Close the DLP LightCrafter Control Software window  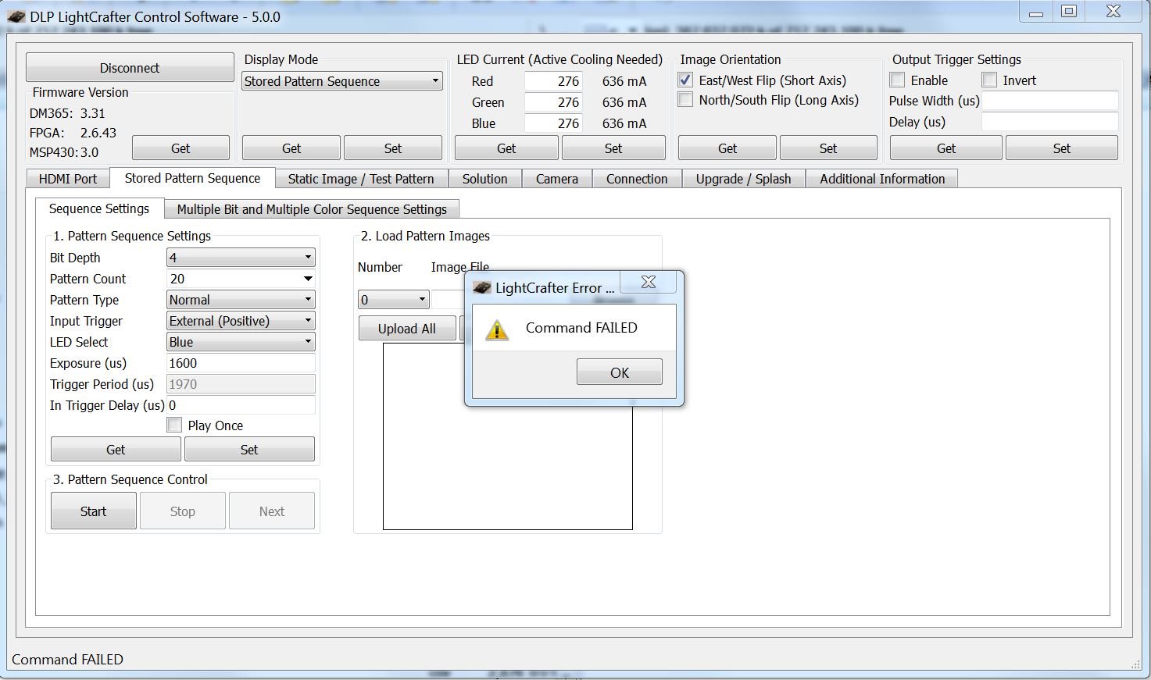pos(1114,12)
